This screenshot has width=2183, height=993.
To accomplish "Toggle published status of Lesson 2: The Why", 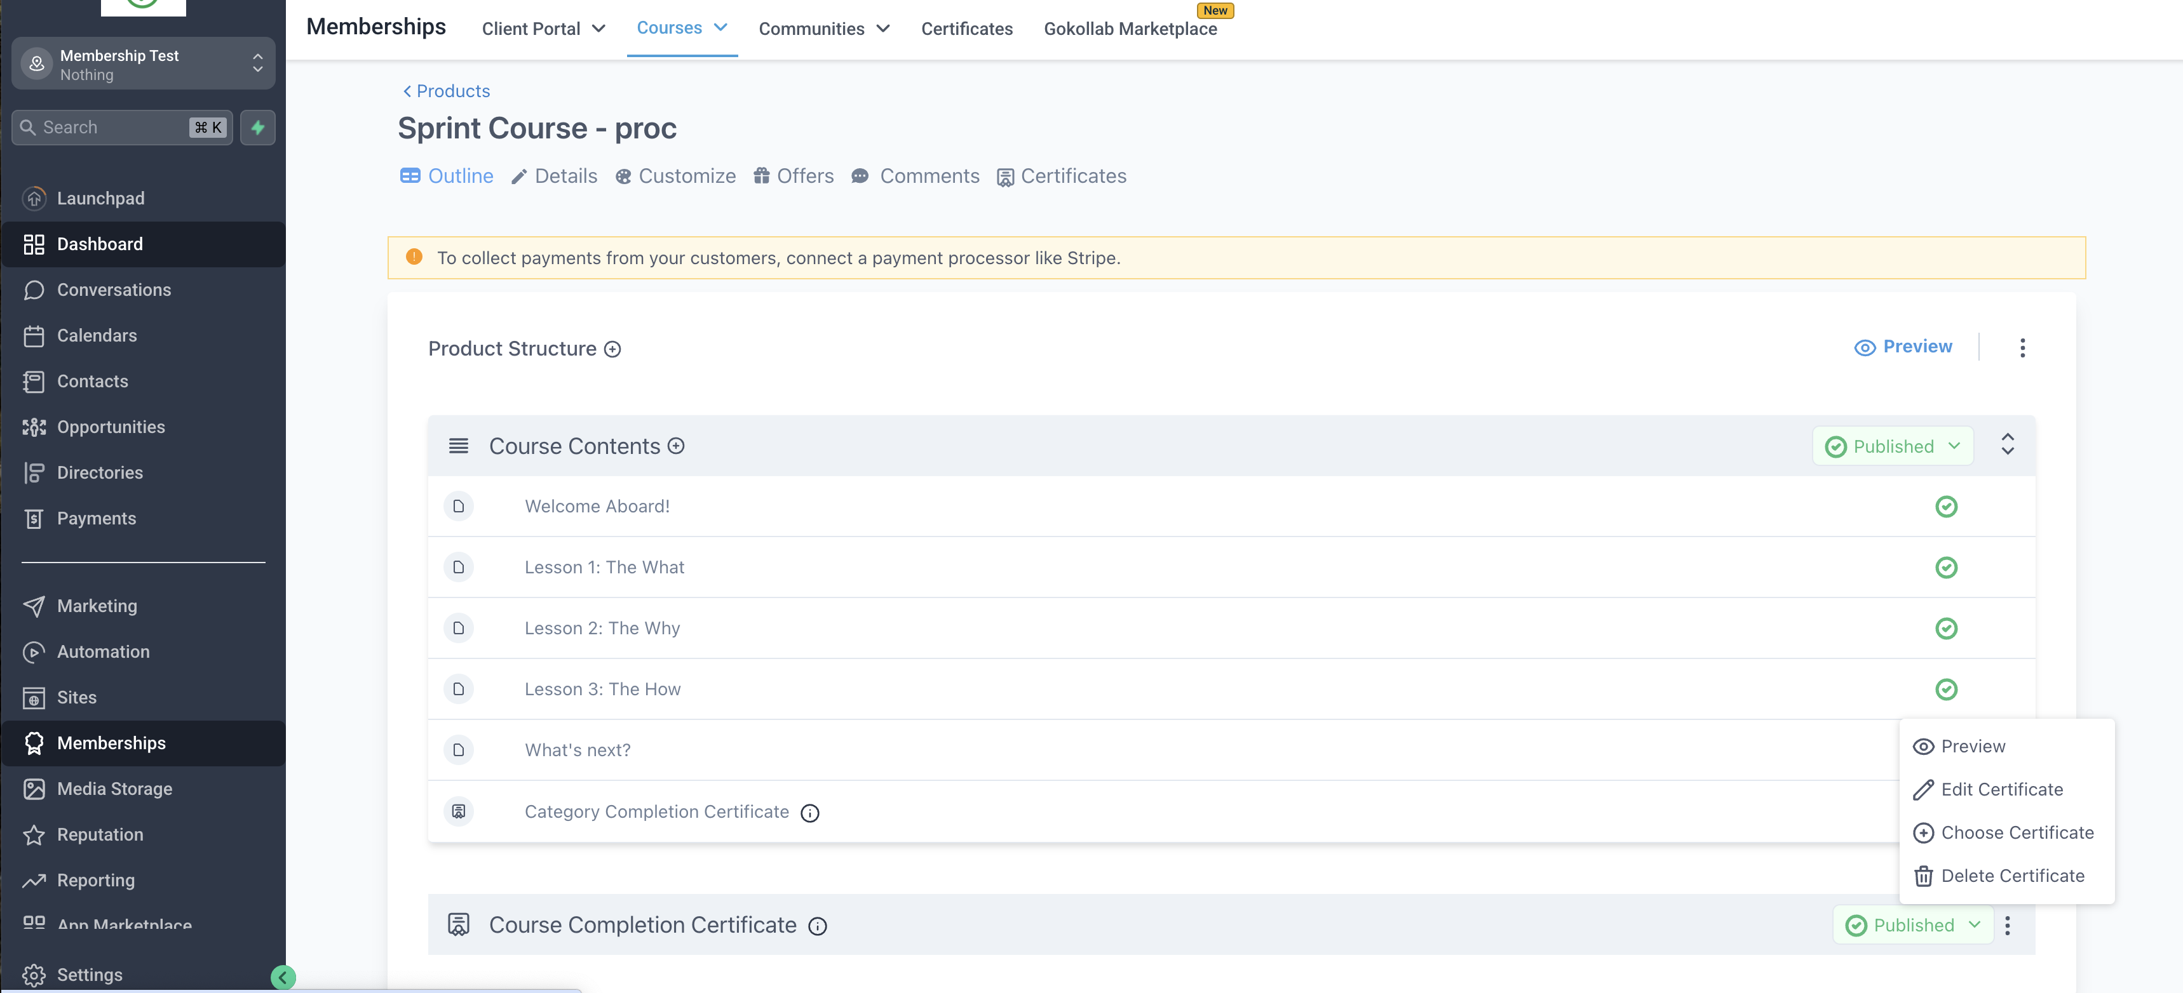I will click(1946, 628).
